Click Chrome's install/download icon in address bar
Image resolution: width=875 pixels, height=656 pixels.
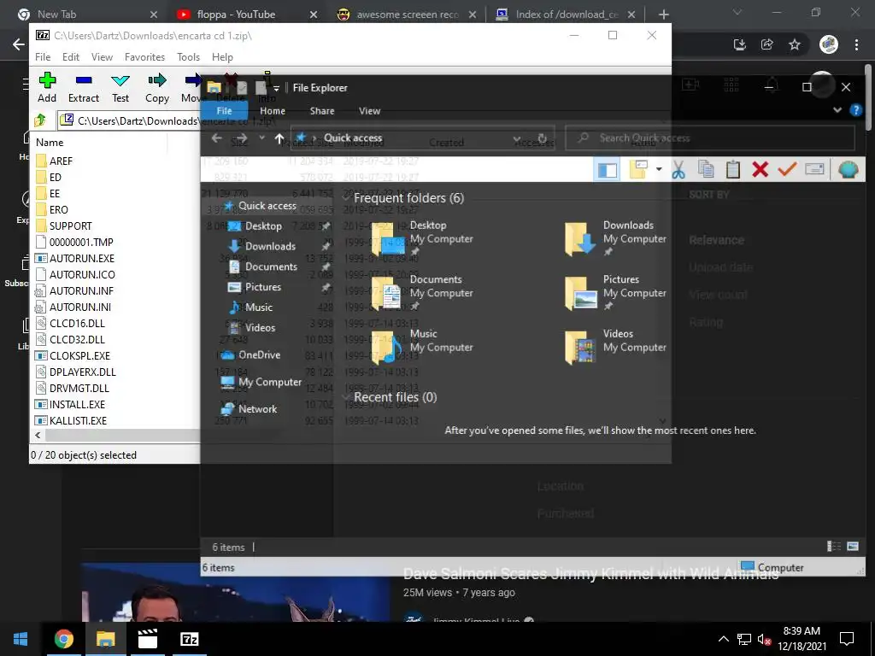pos(740,44)
